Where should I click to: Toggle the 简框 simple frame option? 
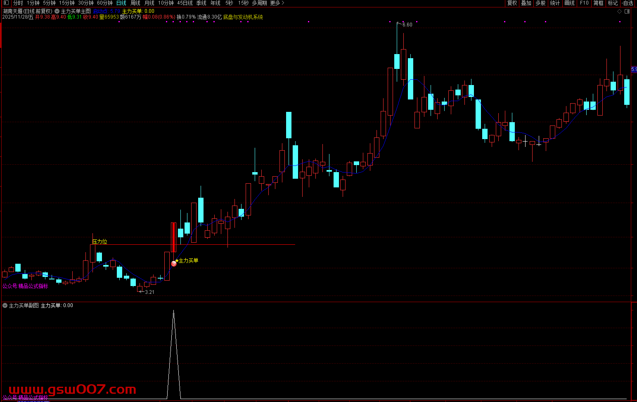pyautogui.click(x=598, y=3)
